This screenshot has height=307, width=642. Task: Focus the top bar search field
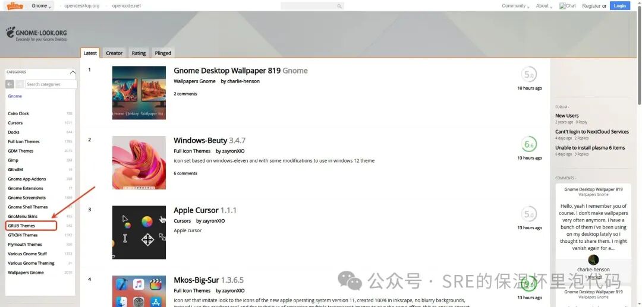pyautogui.click(x=313, y=6)
